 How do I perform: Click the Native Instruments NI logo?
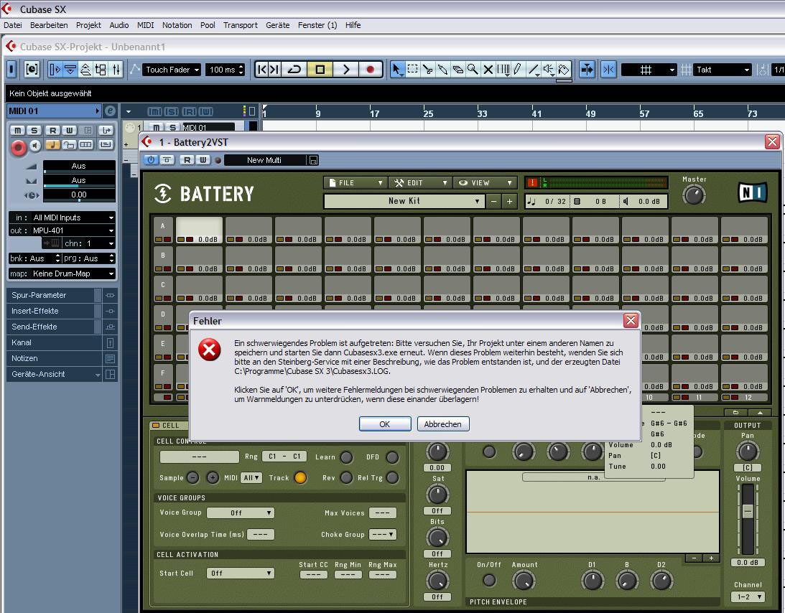(753, 192)
